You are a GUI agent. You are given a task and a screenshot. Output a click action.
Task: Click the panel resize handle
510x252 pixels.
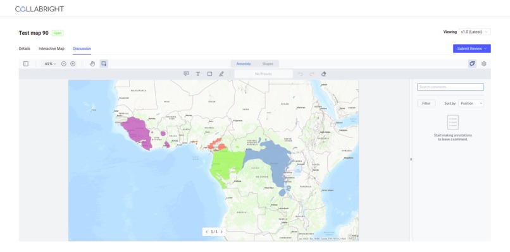411,159
